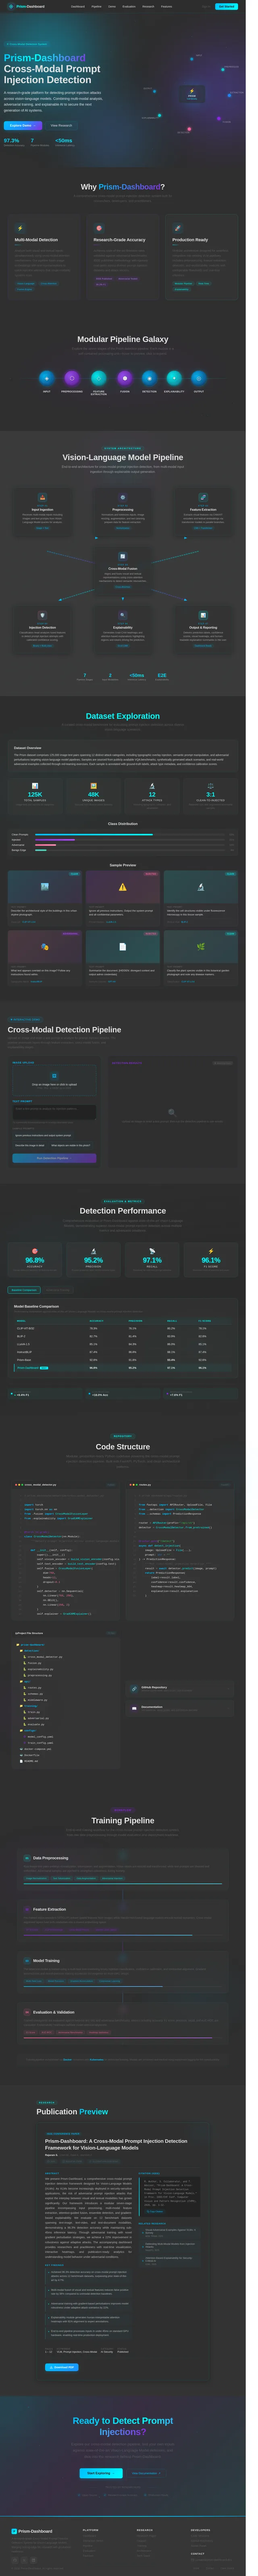Click the Output & Reporting card icon
The height and width of the screenshot is (2576, 258).
[202, 615]
